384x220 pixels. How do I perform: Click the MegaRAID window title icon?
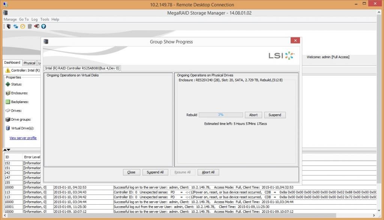(5, 13)
